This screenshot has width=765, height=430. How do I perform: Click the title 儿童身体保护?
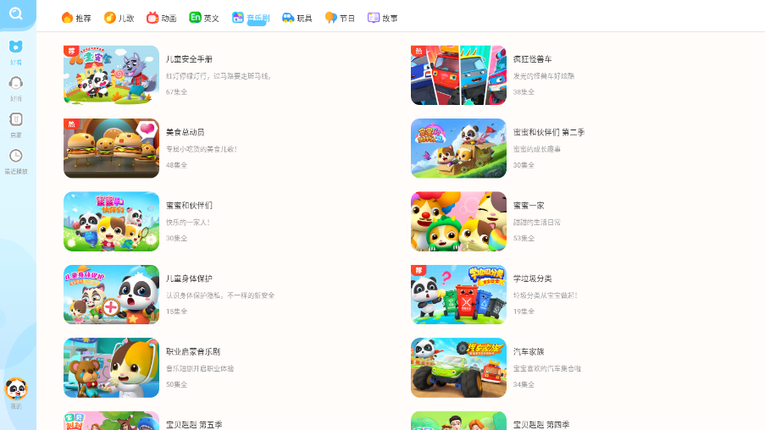[189, 278]
